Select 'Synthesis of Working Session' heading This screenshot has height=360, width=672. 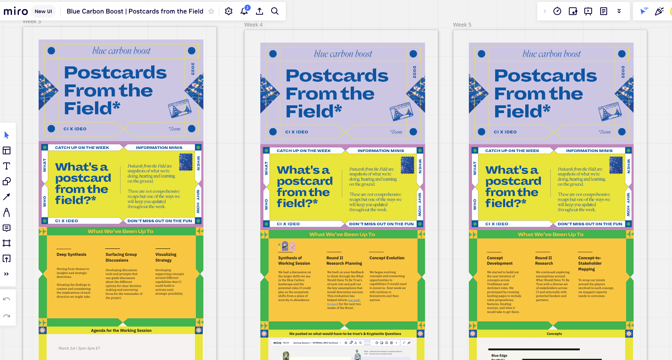(x=294, y=260)
